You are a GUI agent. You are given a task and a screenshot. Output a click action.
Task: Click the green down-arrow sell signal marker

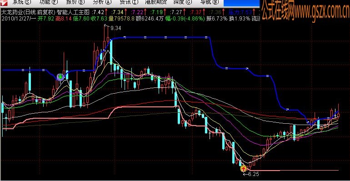(x=60, y=77)
